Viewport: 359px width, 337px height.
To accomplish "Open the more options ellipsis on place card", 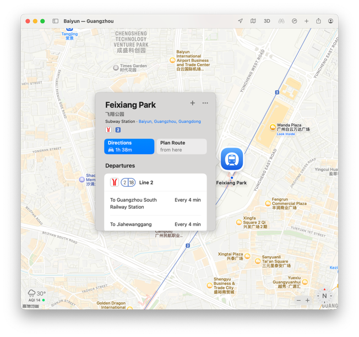I will [x=205, y=103].
